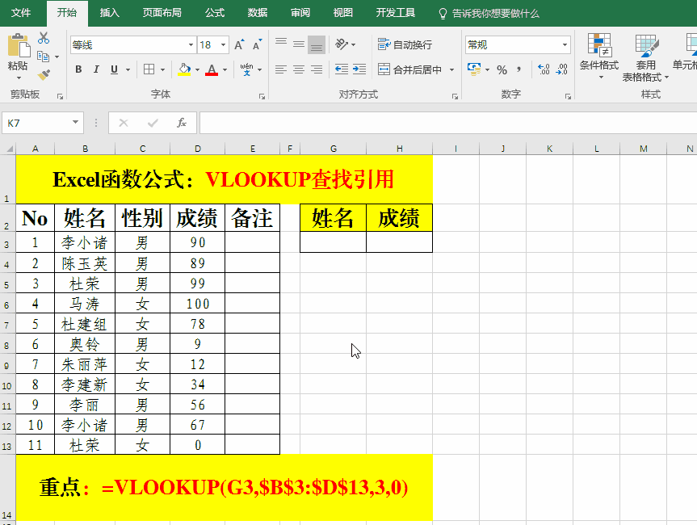Switch to the 公式 Formulas tab

215,13
